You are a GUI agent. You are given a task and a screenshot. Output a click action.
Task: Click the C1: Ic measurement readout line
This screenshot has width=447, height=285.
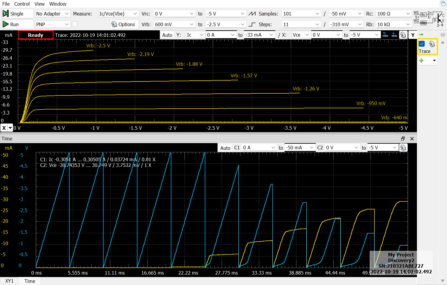pyautogui.click(x=98, y=159)
